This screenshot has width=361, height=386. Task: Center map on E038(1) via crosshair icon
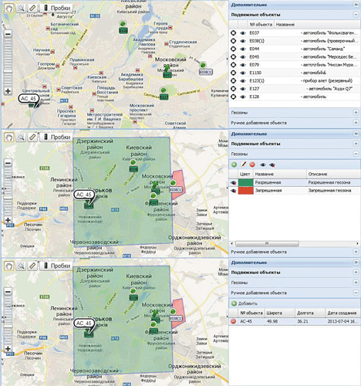(x=233, y=41)
